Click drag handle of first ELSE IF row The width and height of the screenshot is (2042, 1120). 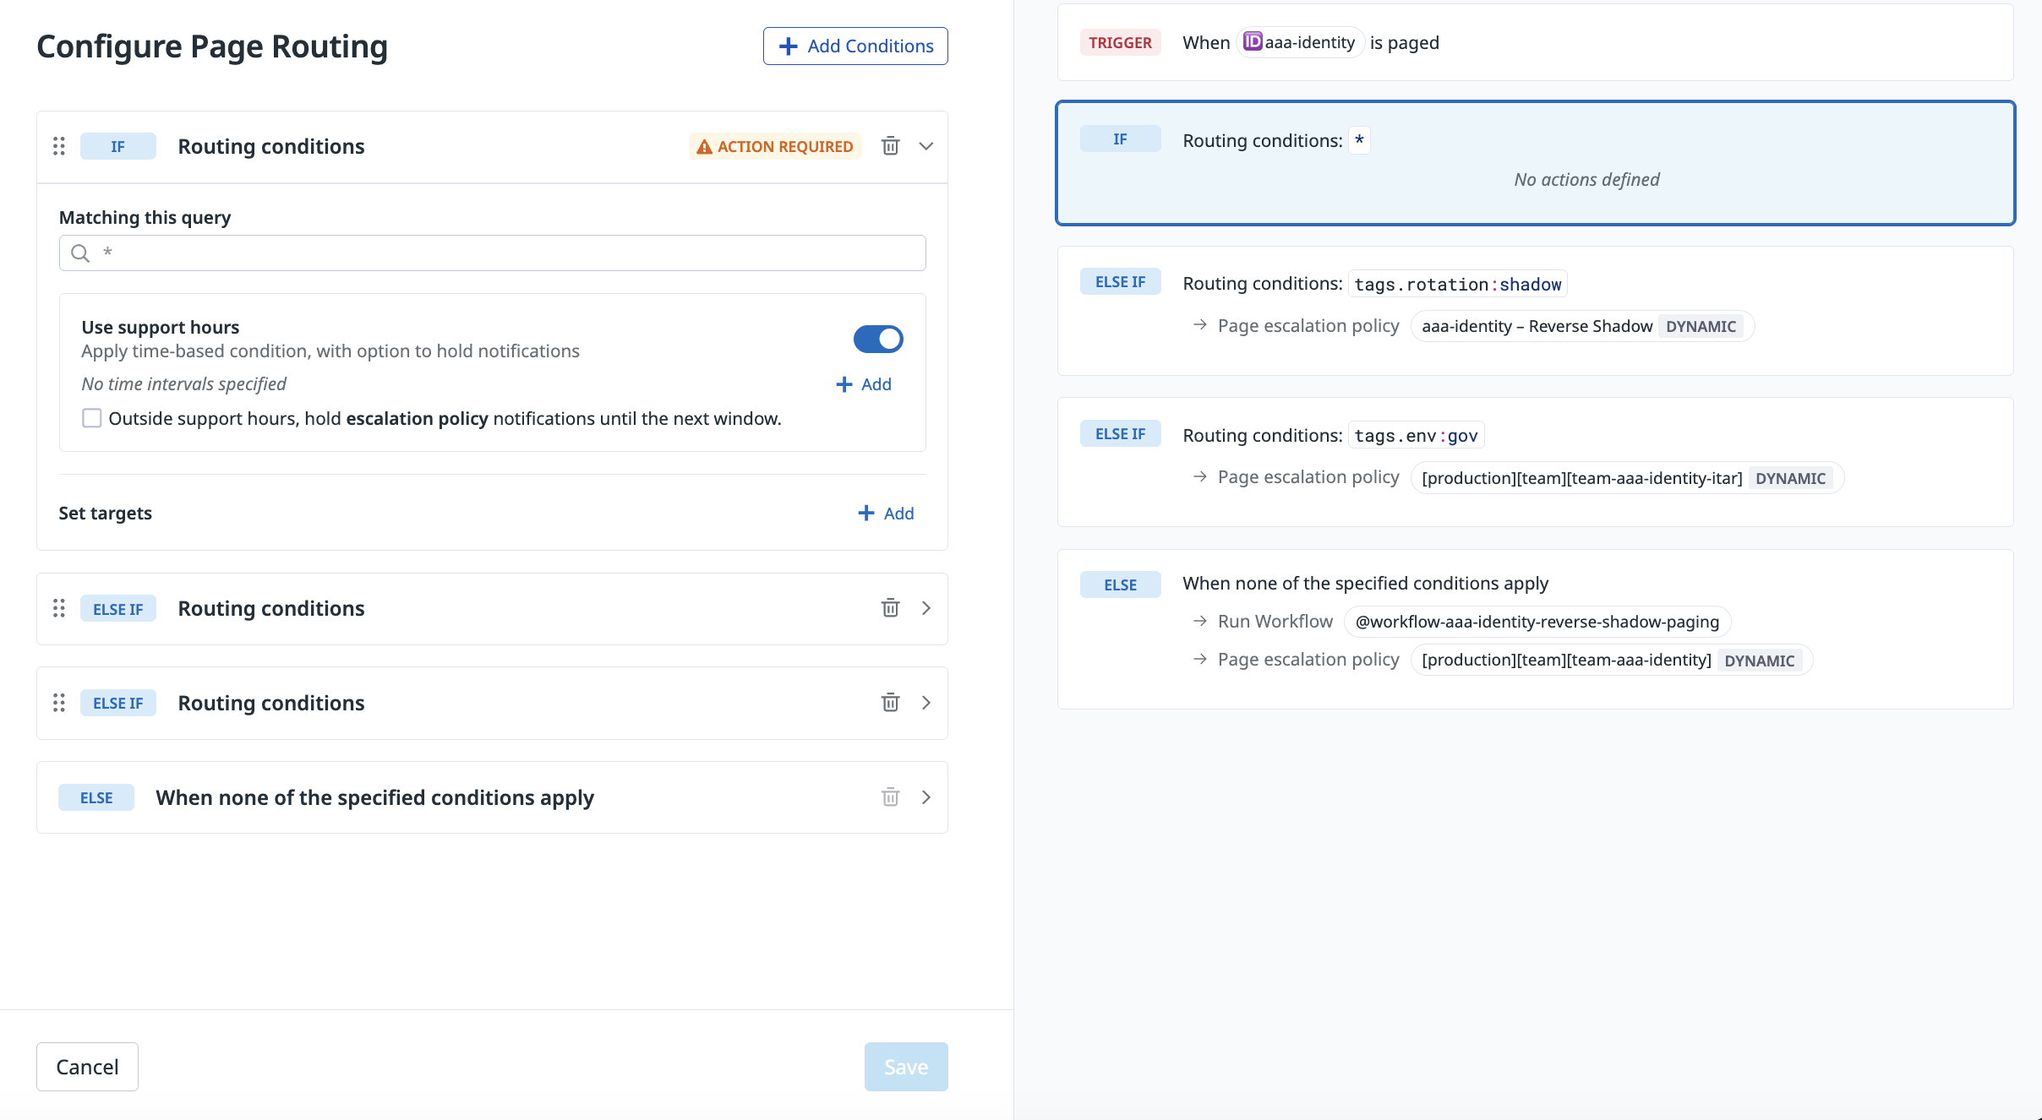click(x=59, y=608)
